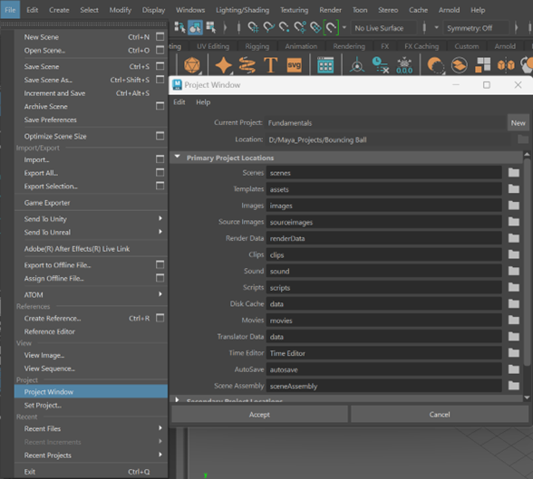Open the Content Browser shelf icon
The height and width of the screenshot is (479, 533).
tap(325, 65)
